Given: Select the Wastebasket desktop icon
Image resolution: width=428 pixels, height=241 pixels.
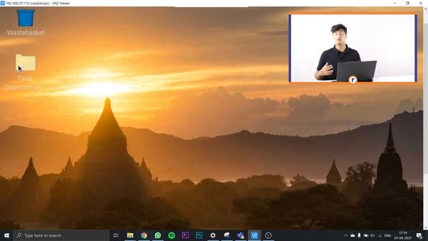Looking at the screenshot, I should coord(25,23).
